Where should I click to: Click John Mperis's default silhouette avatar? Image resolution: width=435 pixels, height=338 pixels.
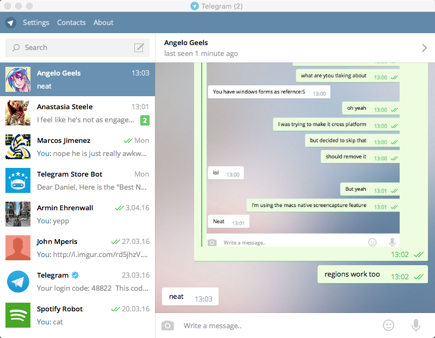[18, 248]
